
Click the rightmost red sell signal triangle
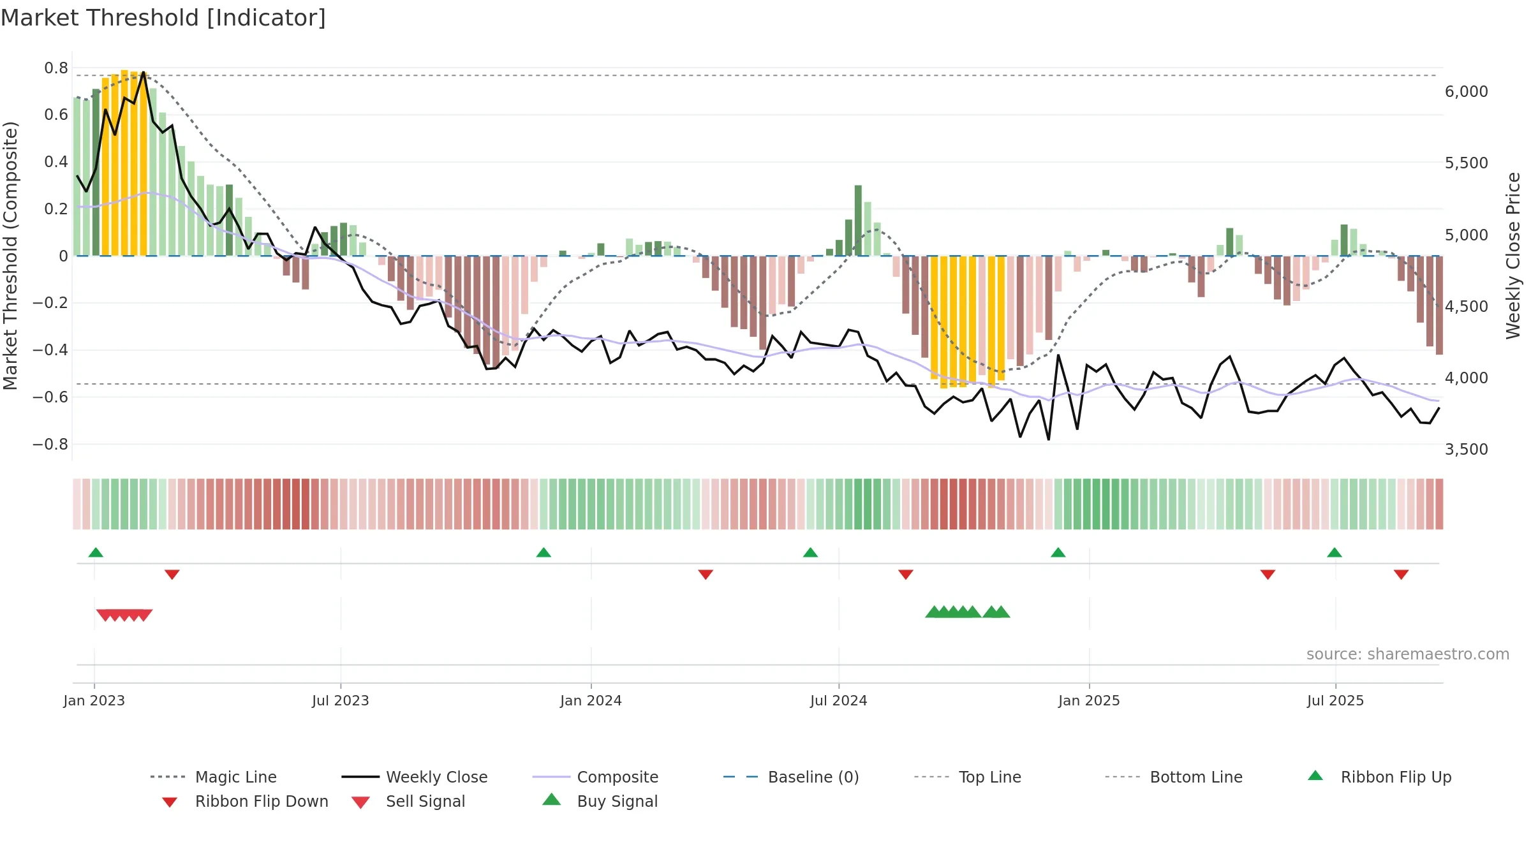144,615
